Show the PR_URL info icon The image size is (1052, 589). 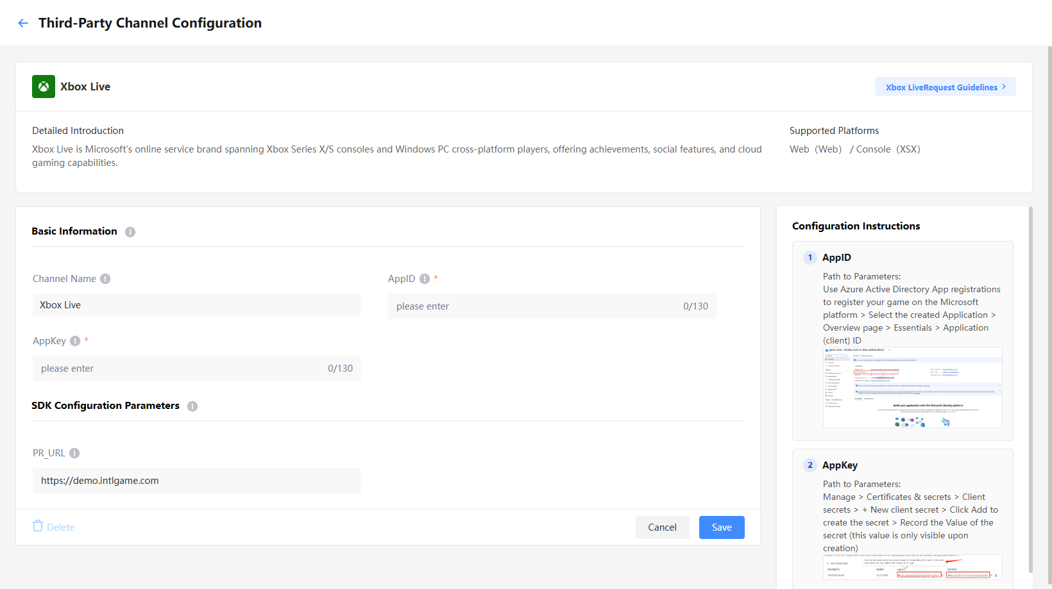click(74, 453)
